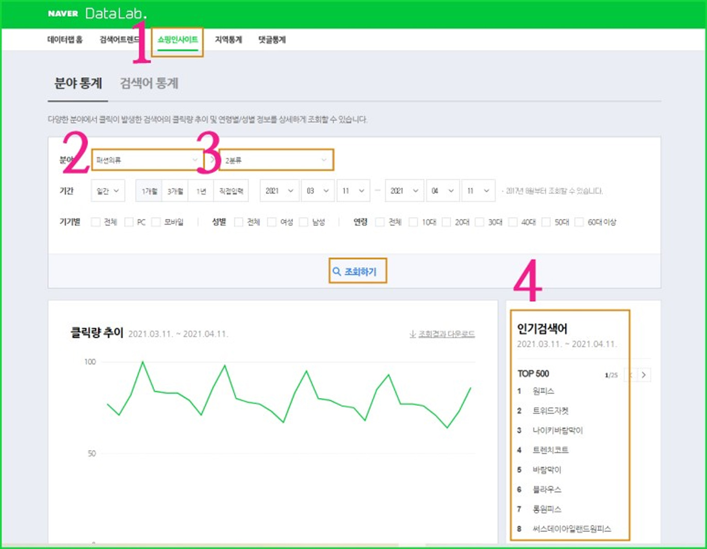Select the 직접입력 period button

231,191
